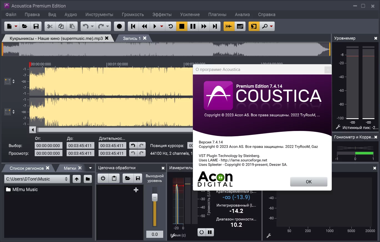Screen dimensions: 380x242
Task: Toggle the processing chain power button
Action: point(103,178)
